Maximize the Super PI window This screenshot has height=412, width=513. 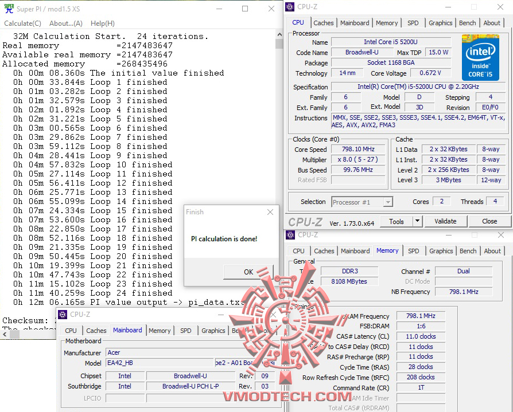[x=244, y=9]
